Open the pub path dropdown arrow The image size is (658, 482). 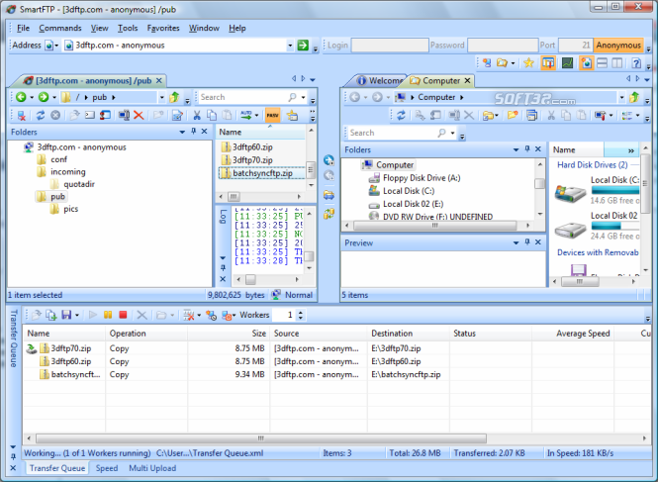(162, 97)
